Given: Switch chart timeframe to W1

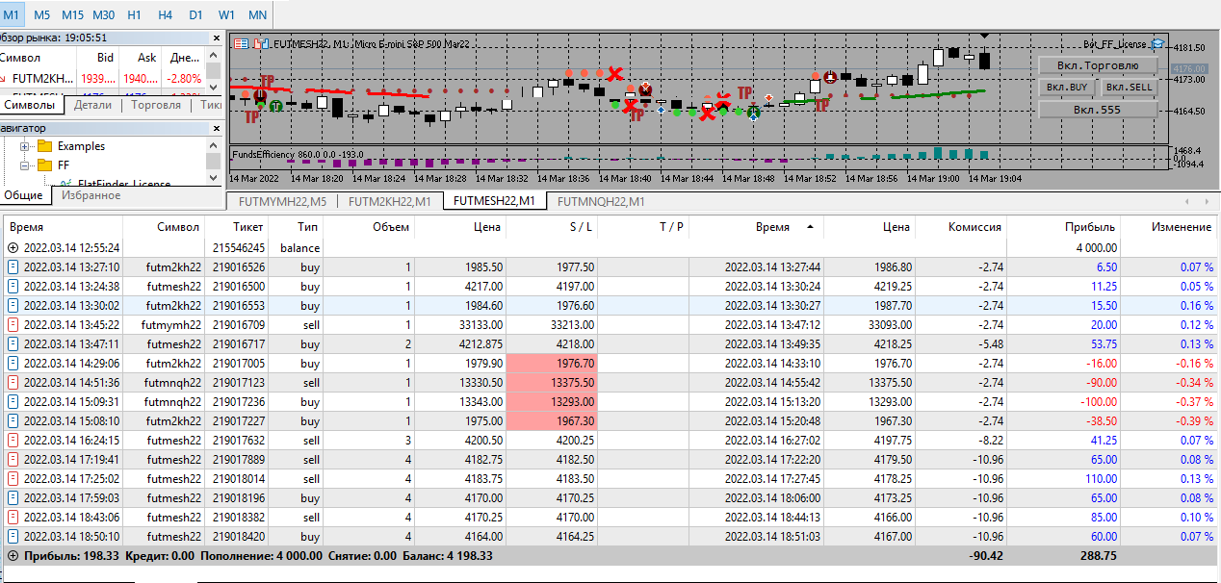Looking at the screenshot, I should click(226, 14).
